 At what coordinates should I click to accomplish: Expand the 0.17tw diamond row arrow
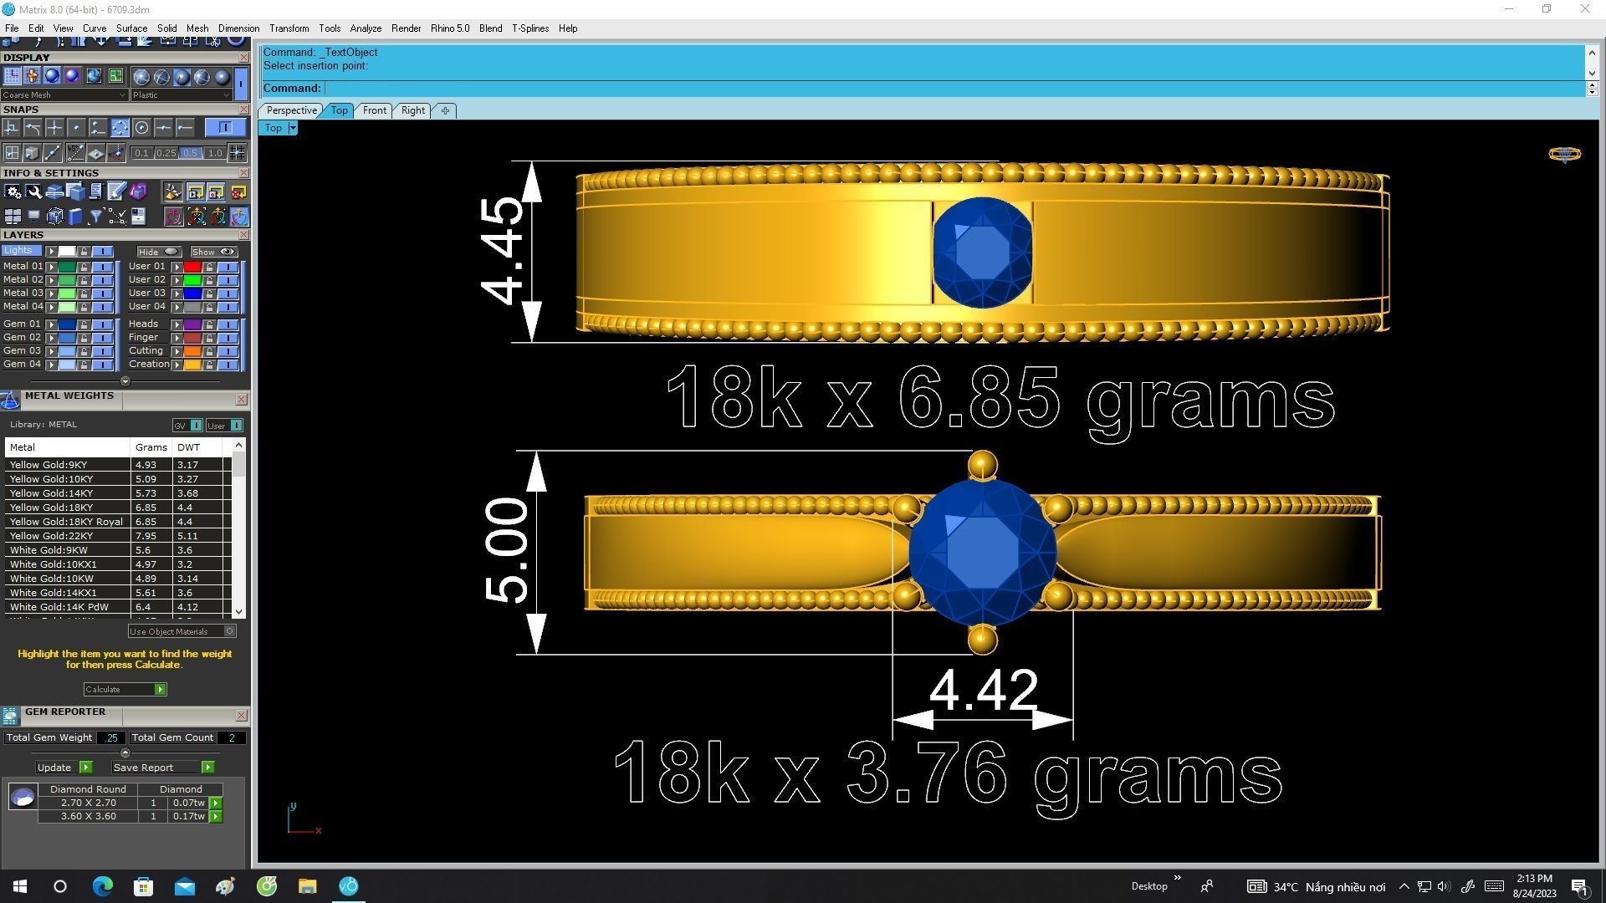pos(216,817)
